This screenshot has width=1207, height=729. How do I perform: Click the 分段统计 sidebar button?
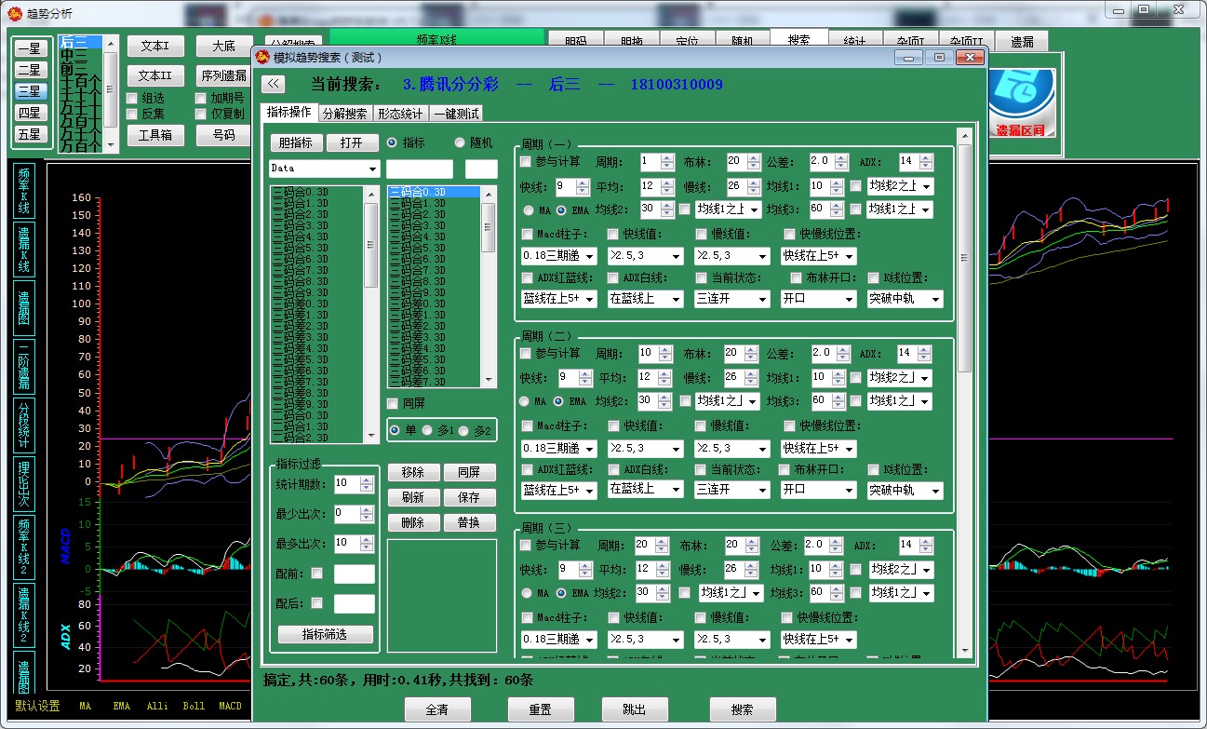[24, 425]
